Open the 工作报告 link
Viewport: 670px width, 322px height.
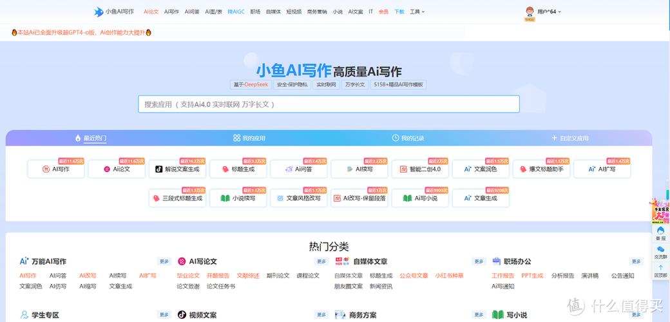pyautogui.click(x=503, y=276)
